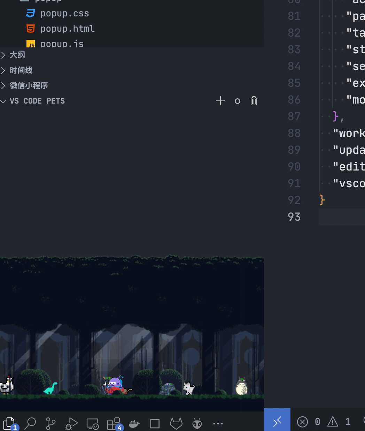This screenshot has width=365, height=431.
Task: Click the "edit text on line 90
Action: pyautogui.click(x=349, y=167)
